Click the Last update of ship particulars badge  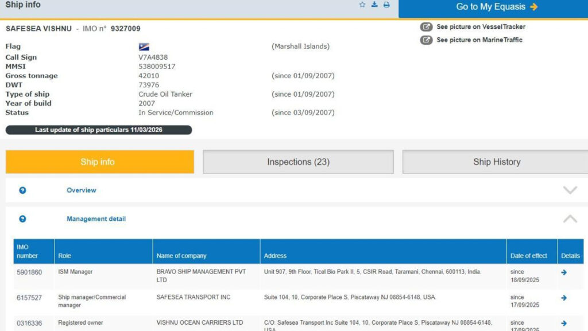99,130
